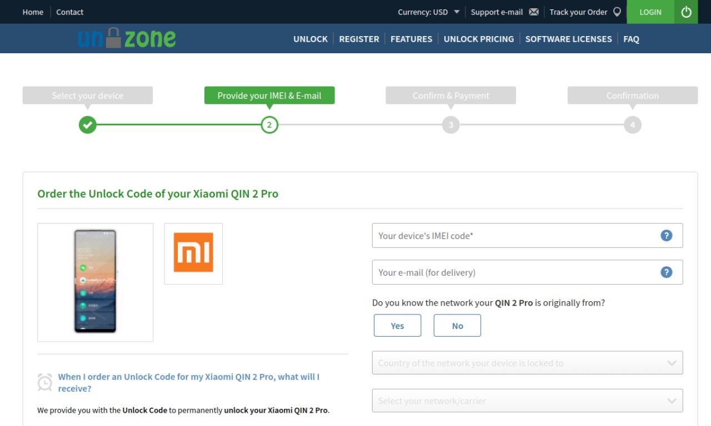Click the completed step one checkmark circle
711x426 pixels.
pyautogui.click(x=87, y=125)
